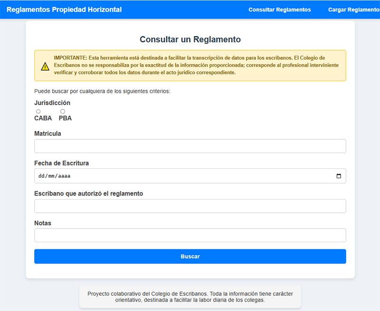Select the PBA jurisdiction radio button
380x311 pixels.
pos(63,111)
